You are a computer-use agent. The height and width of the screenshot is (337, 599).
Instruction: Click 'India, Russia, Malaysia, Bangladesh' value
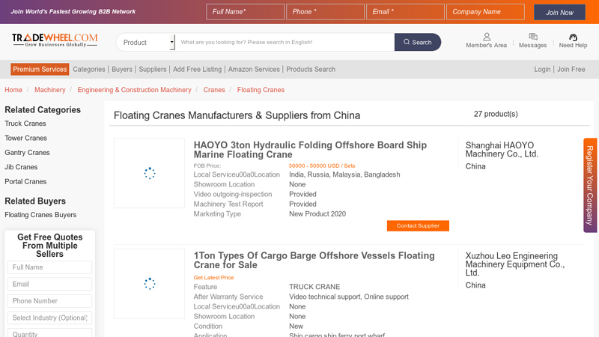[344, 174]
